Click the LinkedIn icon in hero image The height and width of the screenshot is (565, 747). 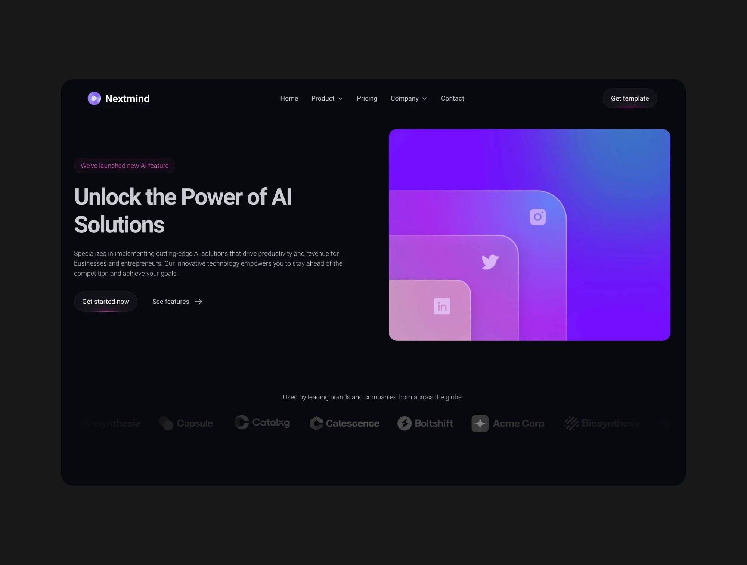pyautogui.click(x=442, y=307)
